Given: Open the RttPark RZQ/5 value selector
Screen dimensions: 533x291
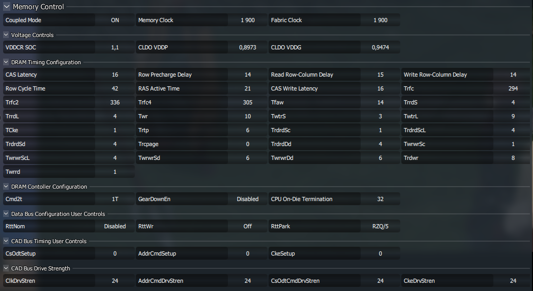Looking at the screenshot, I should (x=380, y=226).
